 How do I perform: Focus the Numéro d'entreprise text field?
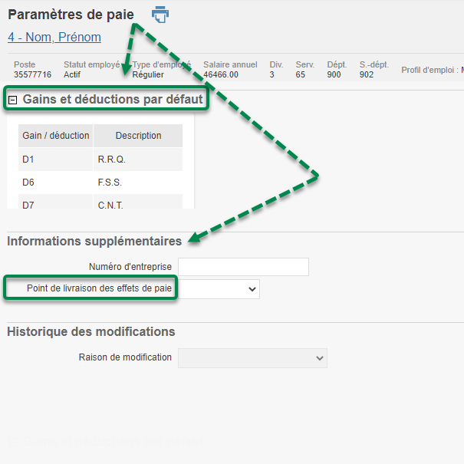[243, 267]
